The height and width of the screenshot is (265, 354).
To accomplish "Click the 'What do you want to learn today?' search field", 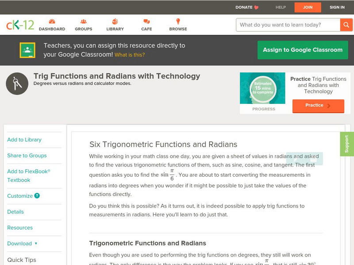I will tap(285, 25).
